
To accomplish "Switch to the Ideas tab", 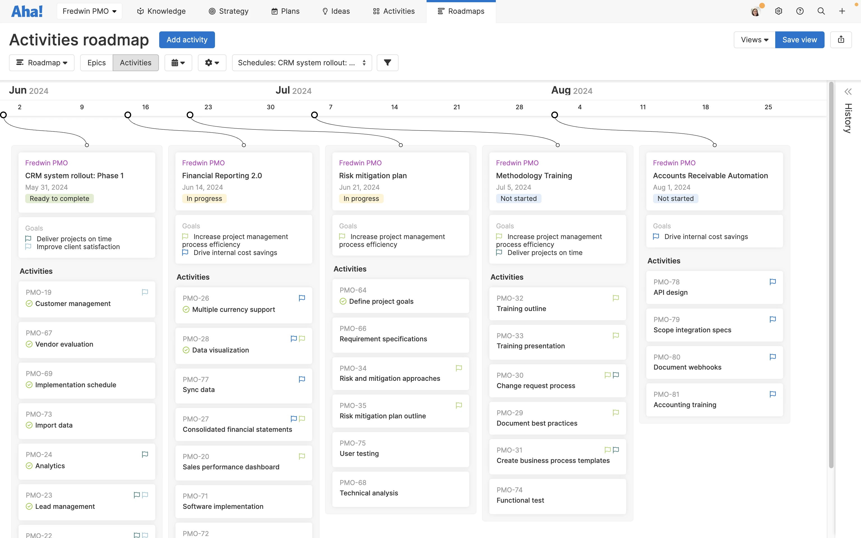I will pos(335,11).
